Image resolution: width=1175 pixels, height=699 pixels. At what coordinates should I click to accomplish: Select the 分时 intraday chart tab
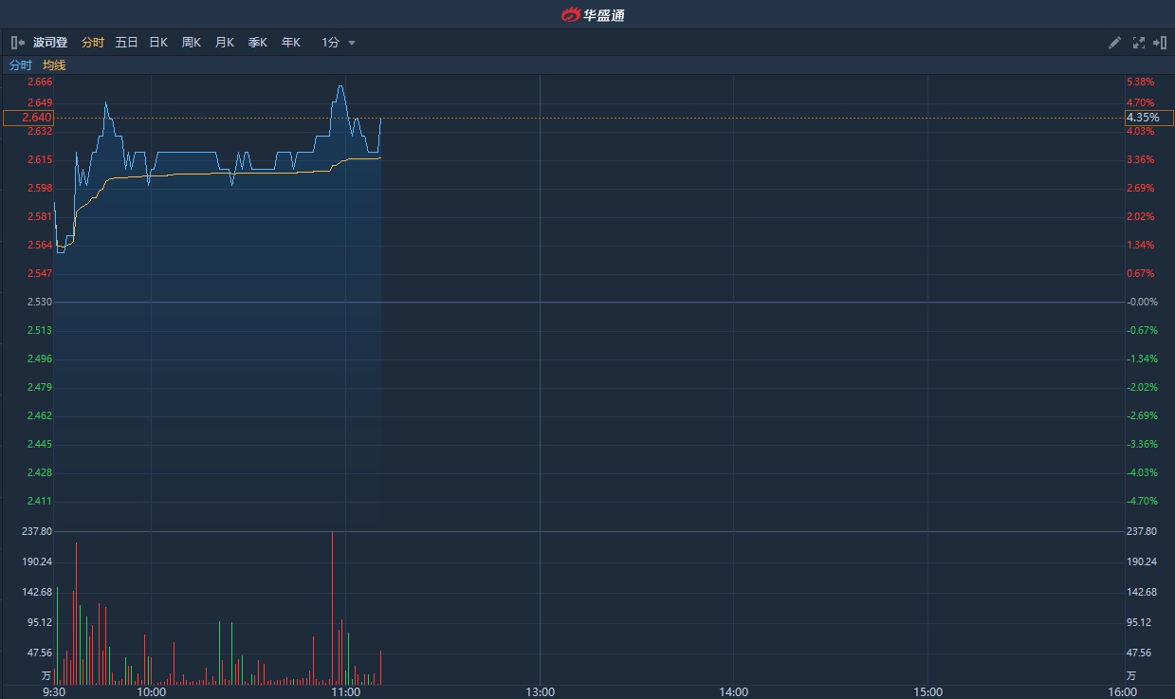(x=93, y=43)
